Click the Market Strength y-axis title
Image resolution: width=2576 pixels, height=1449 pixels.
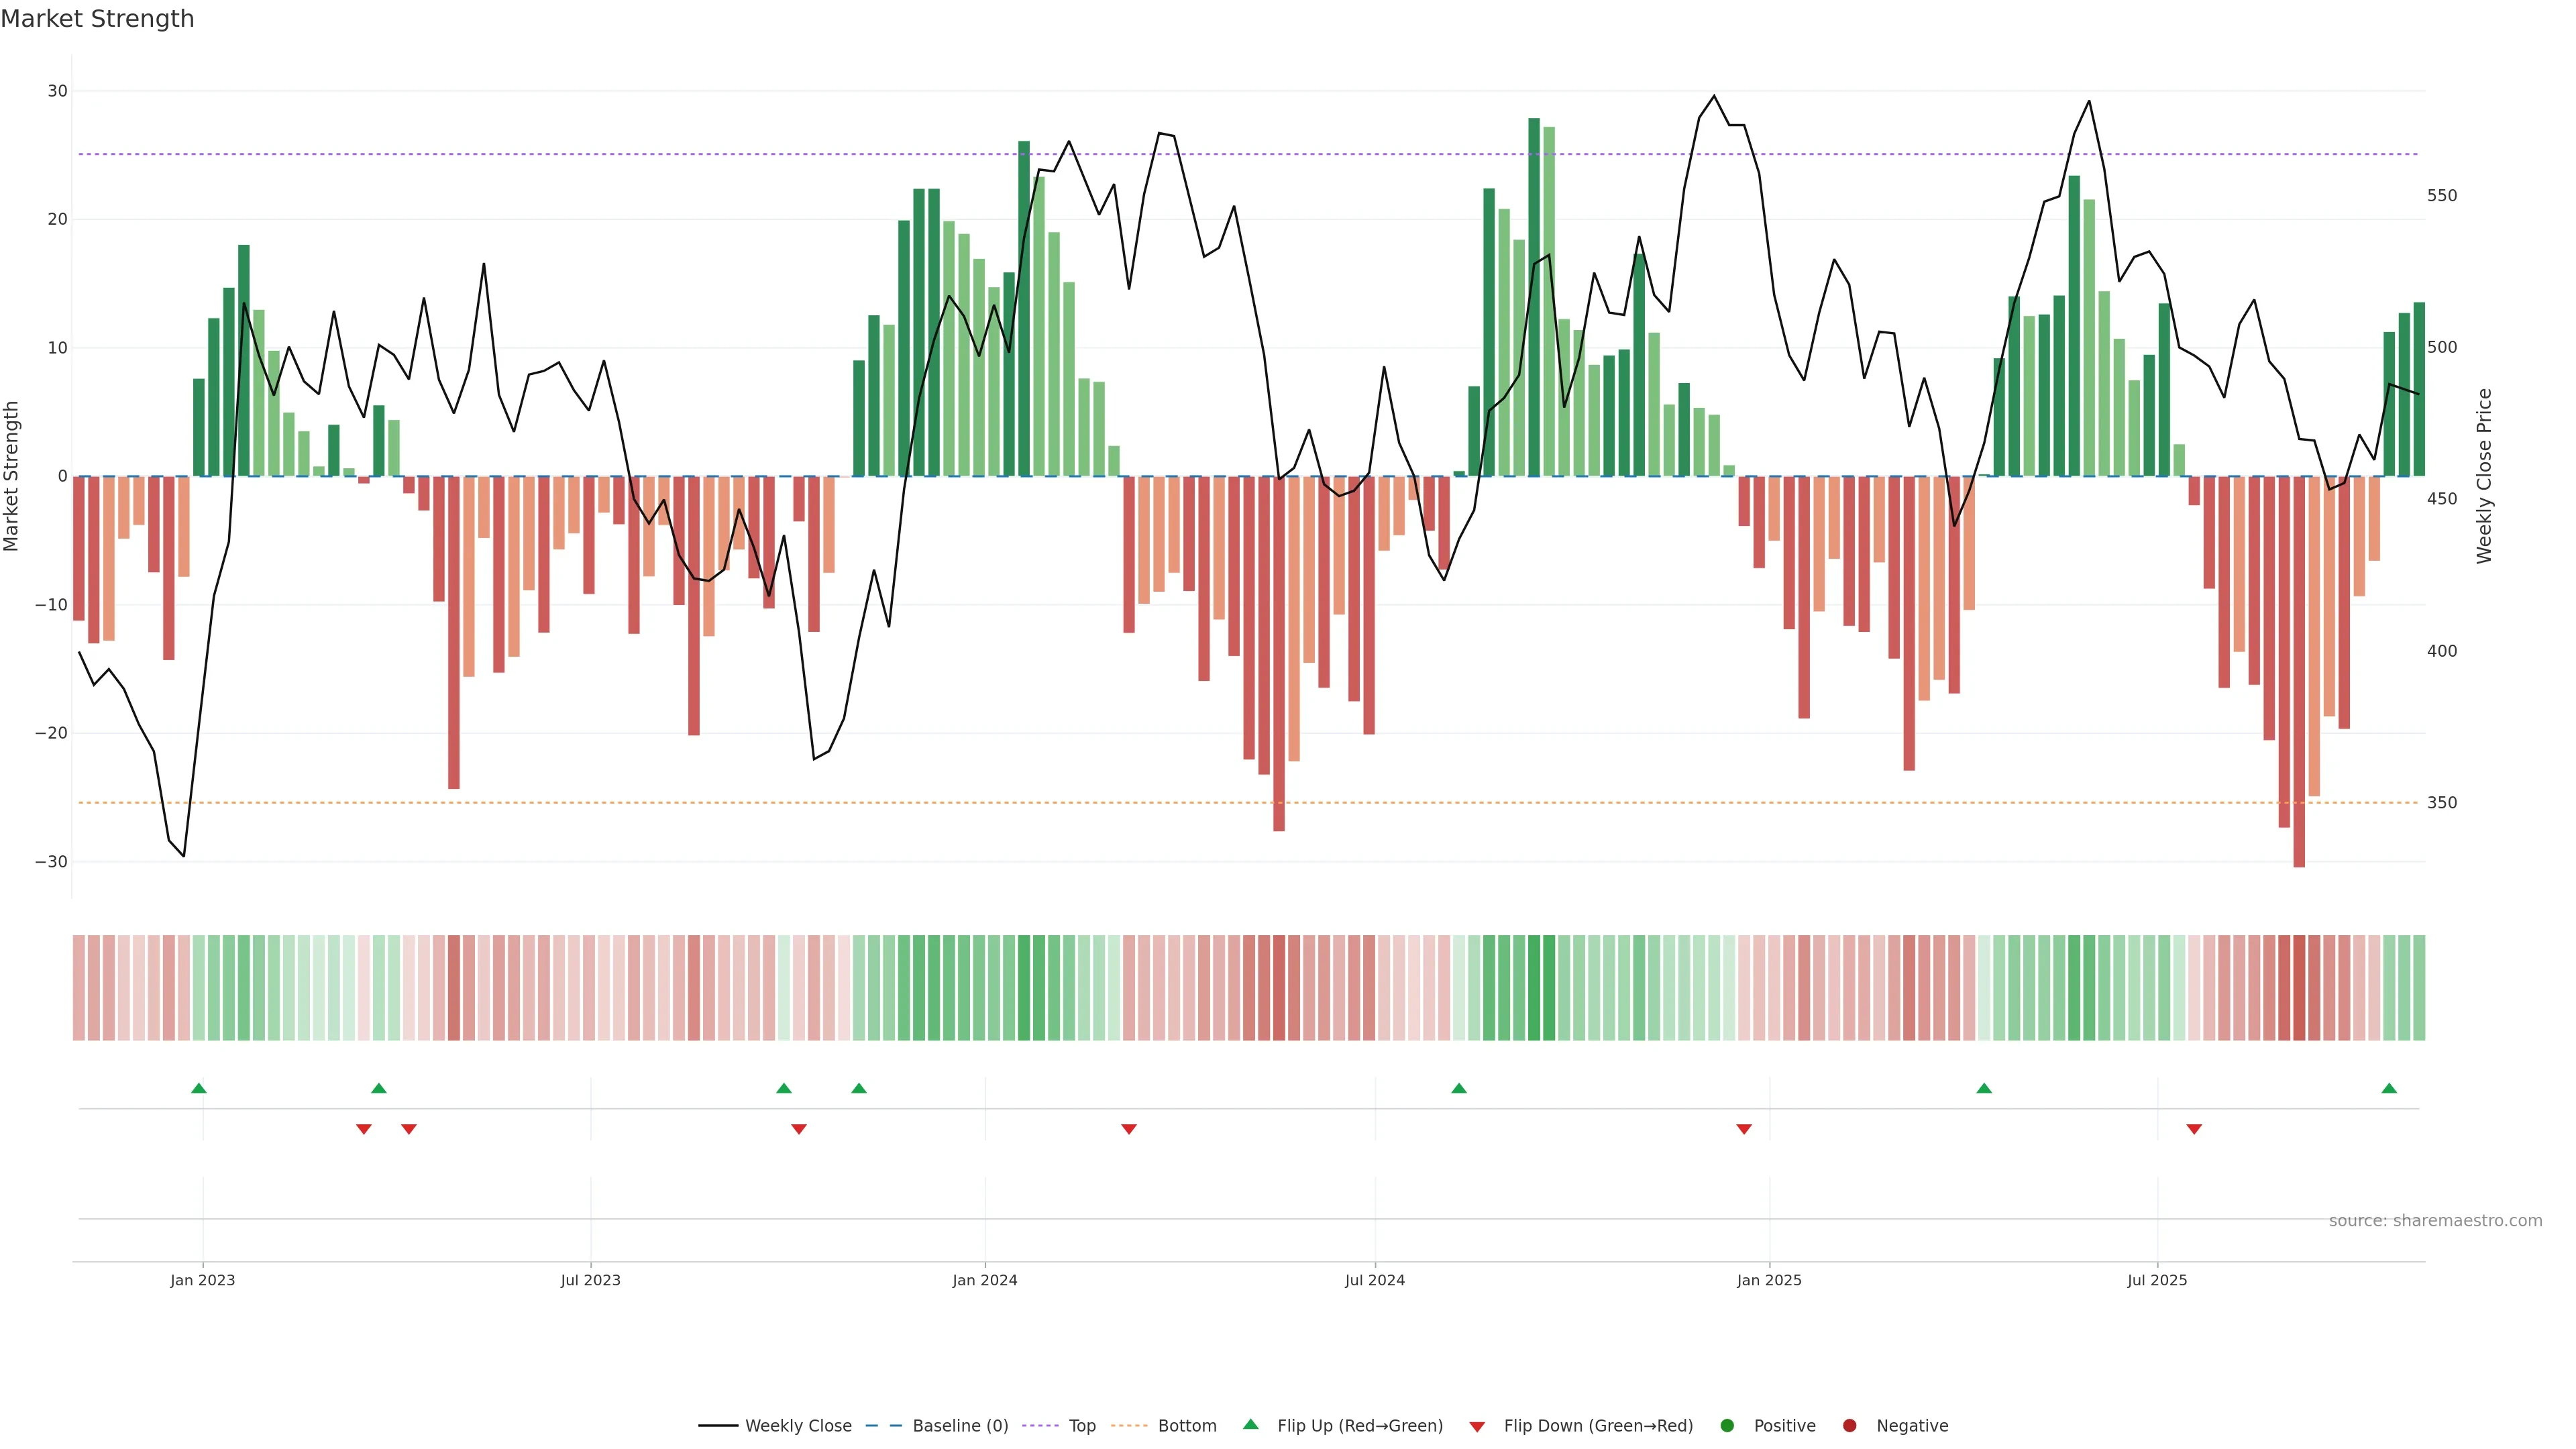pyautogui.click(x=12, y=476)
